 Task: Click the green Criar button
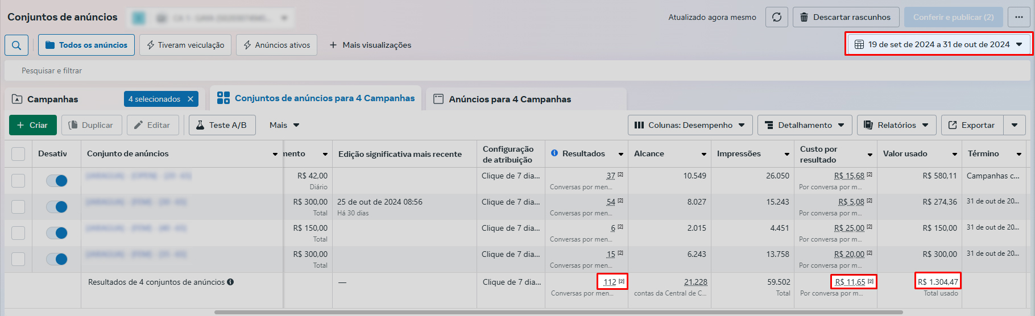point(33,125)
